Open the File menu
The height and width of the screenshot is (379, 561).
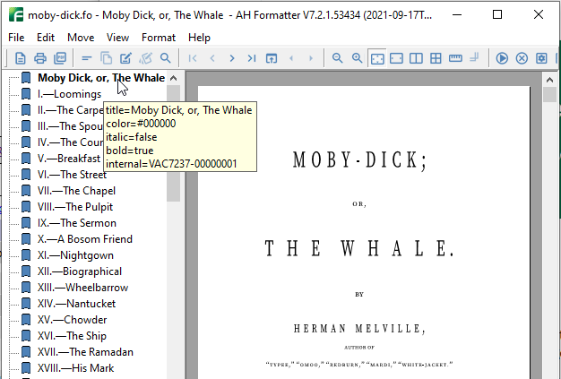pyautogui.click(x=16, y=38)
